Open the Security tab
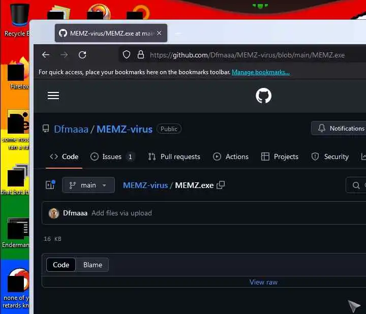 coord(330,156)
